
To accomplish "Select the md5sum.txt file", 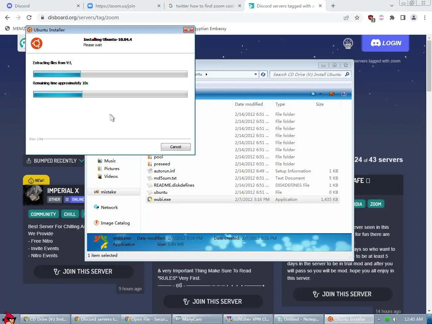I will [165, 178].
